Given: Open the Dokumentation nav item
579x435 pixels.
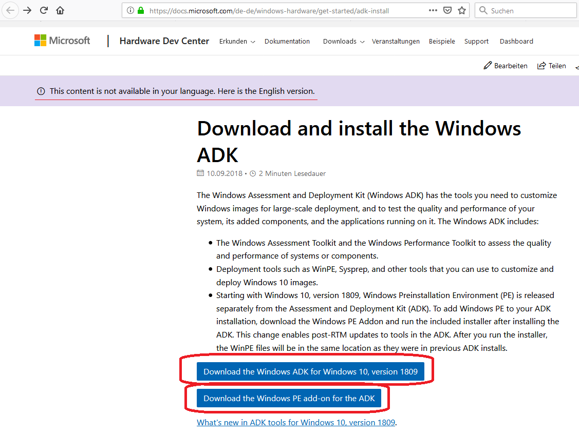Looking at the screenshot, I should (287, 41).
